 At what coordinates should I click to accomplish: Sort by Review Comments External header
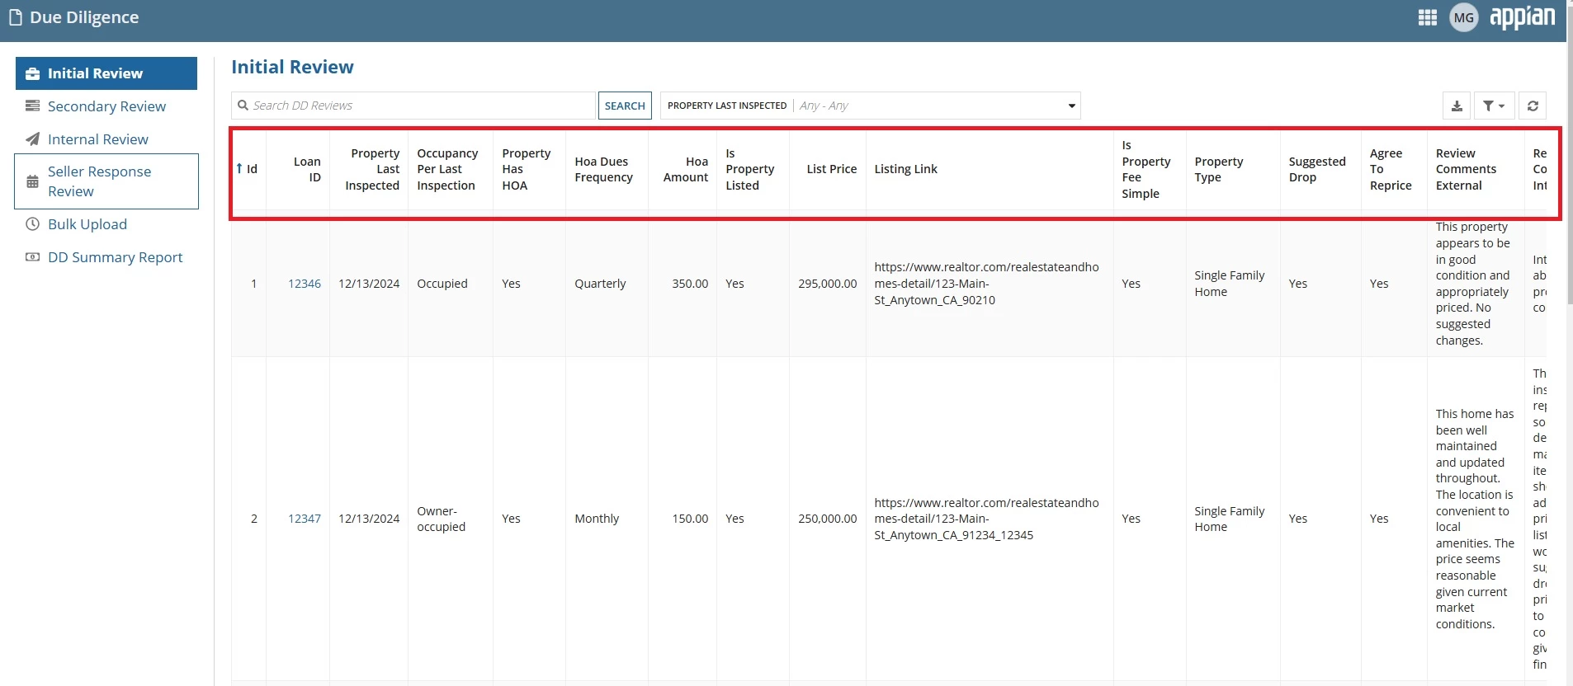[1466, 169]
